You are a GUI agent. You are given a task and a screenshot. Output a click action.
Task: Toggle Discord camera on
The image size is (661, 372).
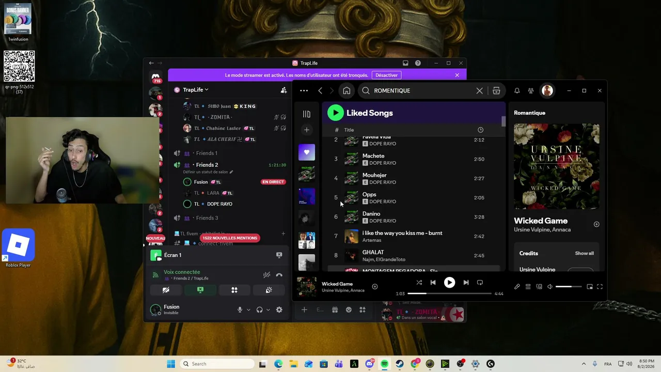click(166, 290)
